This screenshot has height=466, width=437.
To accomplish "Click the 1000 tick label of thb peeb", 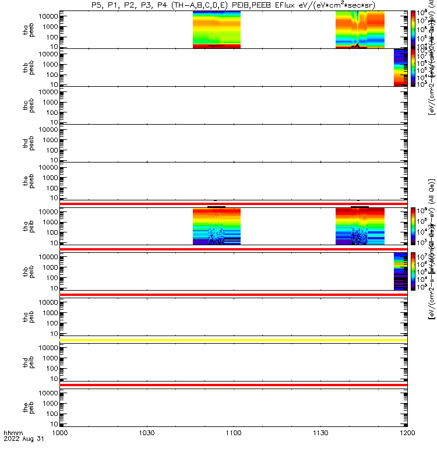I will (x=50, y=65).
